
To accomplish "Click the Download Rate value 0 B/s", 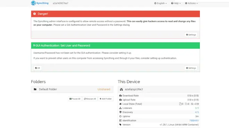I will [193, 96].
